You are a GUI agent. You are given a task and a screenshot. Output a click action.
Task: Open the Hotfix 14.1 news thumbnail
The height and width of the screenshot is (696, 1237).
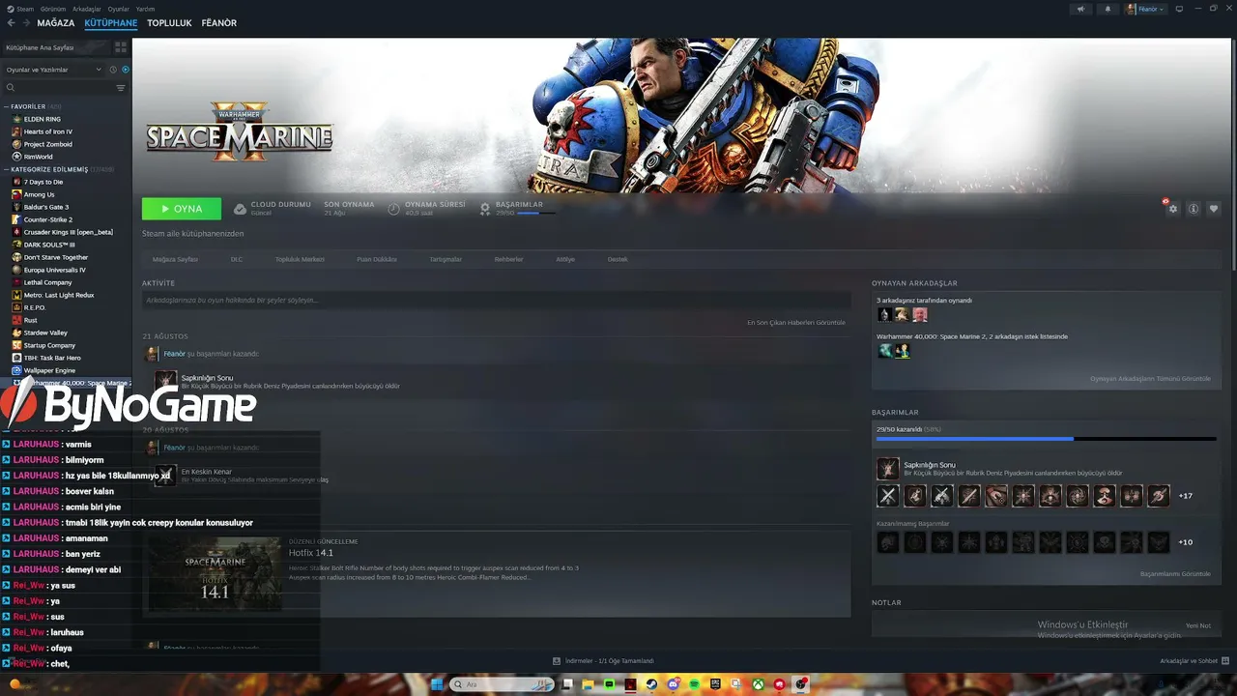(215, 574)
